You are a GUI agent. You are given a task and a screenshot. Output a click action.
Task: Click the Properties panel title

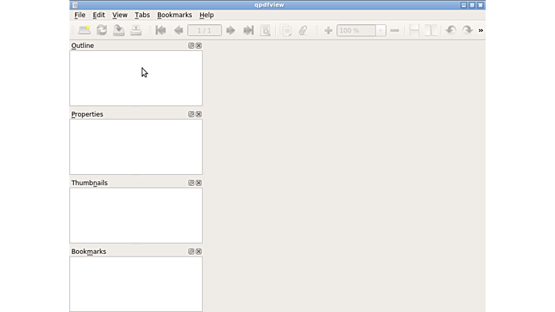[x=87, y=114]
